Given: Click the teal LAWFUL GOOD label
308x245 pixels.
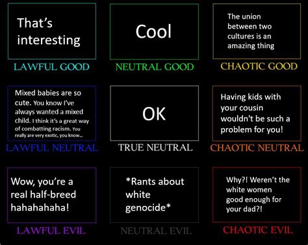Looking at the screenshot, I should click(51, 67).
